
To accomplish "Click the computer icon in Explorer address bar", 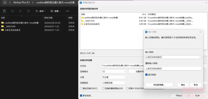I will coord(5,2).
